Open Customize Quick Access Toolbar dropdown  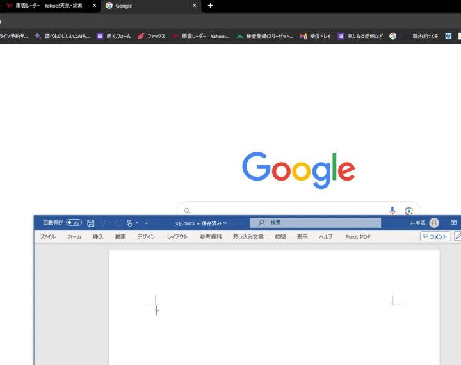pyautogui.click(x=147, y=223)
